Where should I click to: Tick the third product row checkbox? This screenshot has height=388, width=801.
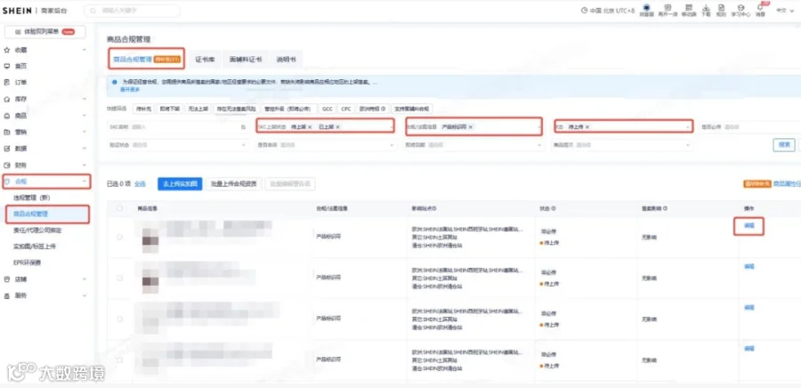point(119,319)
